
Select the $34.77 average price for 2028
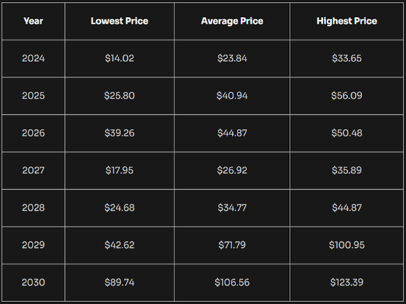[x=232, y=208]
